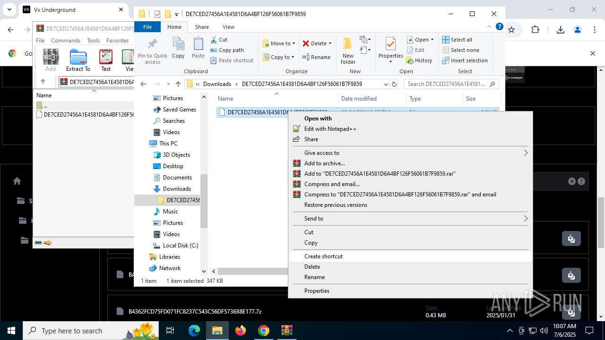
Task: Open Firefox from taskbar
Action: (x=241, y=331)
